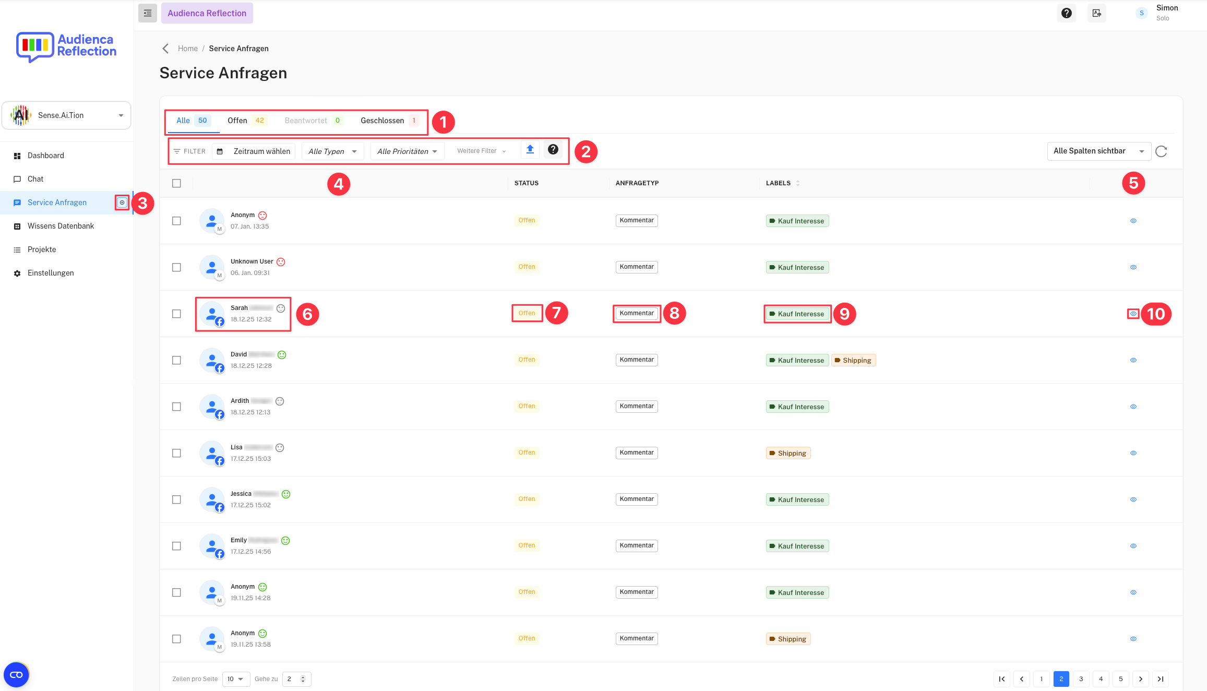The height and width of the screenshot is (691, 1207).
Task: Open Wissens Datenbank in sidebar
Action: click(x=61, y=226)
